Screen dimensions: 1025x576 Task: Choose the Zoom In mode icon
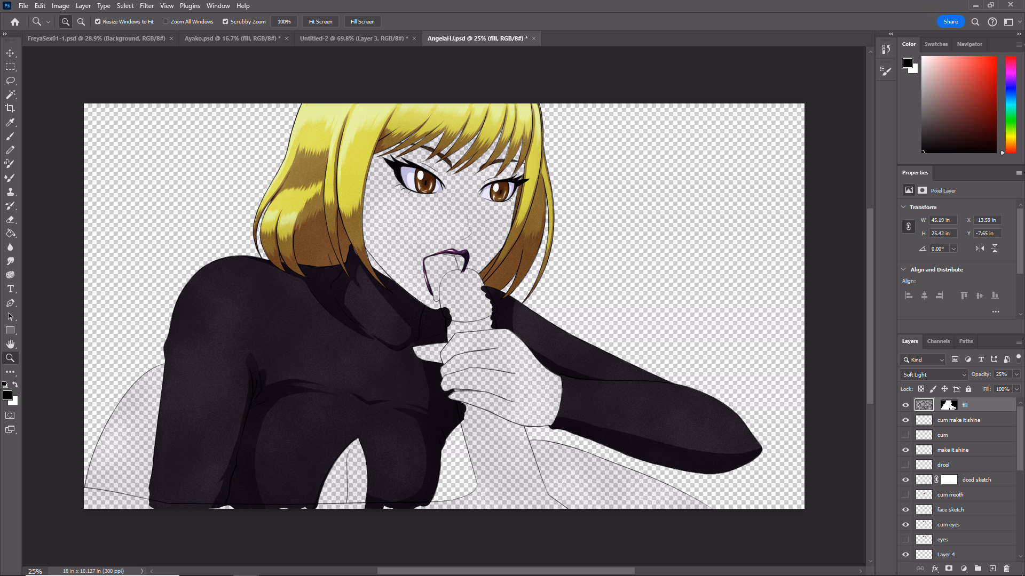tap(66, 22)
